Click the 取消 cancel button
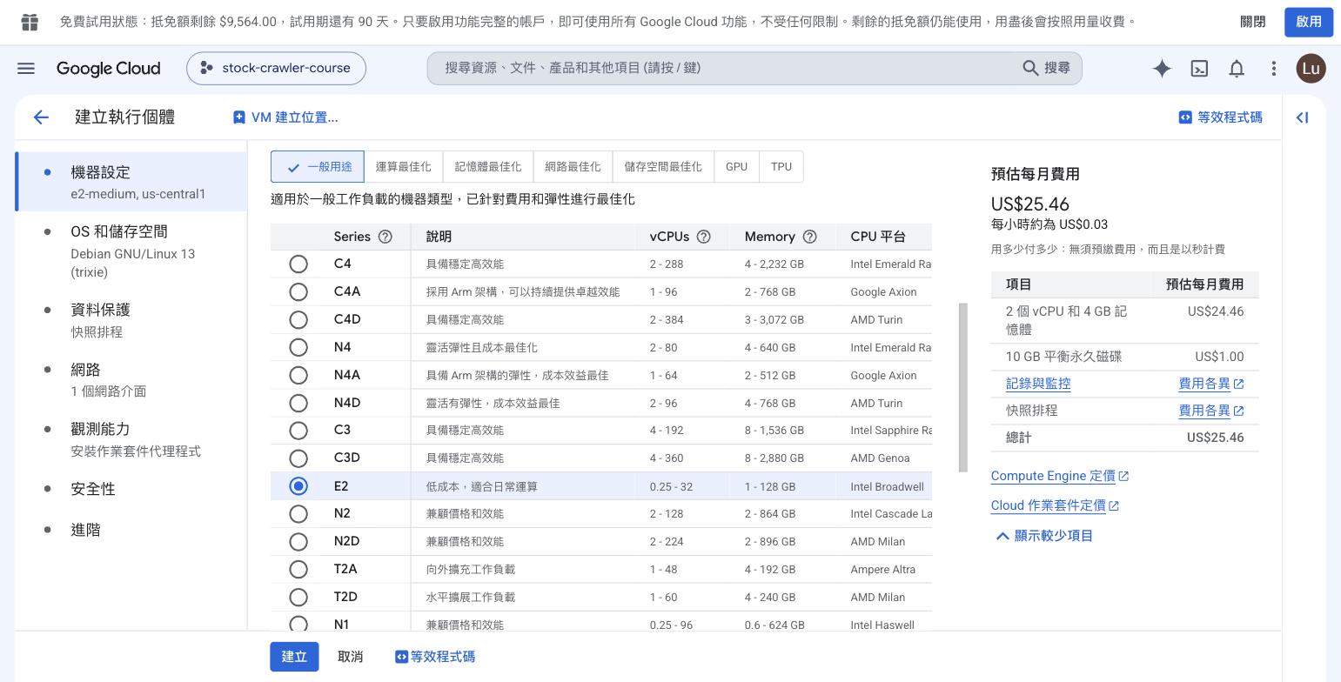The image size is (1341, 682). (x=351, y=657)
